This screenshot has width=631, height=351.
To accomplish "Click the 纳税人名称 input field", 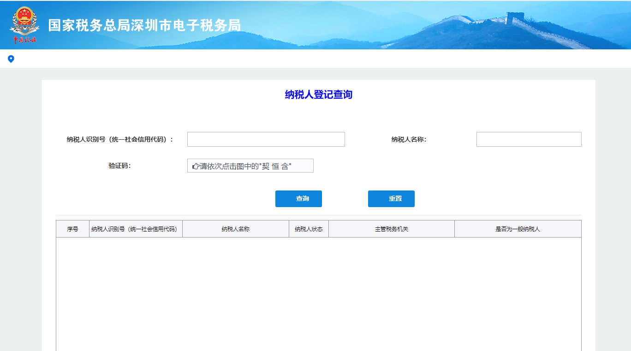I will [x=529, y=139].
